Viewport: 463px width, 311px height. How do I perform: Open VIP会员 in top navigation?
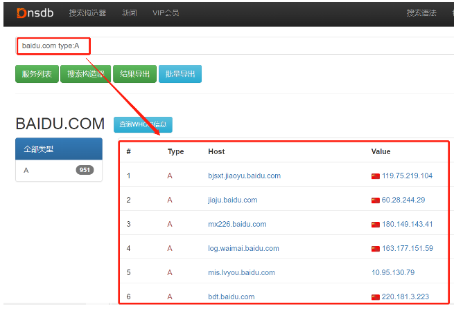[x=166, y=13]
